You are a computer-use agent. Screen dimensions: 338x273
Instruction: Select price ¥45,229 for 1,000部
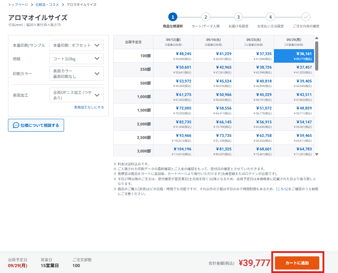click(254, 97)
